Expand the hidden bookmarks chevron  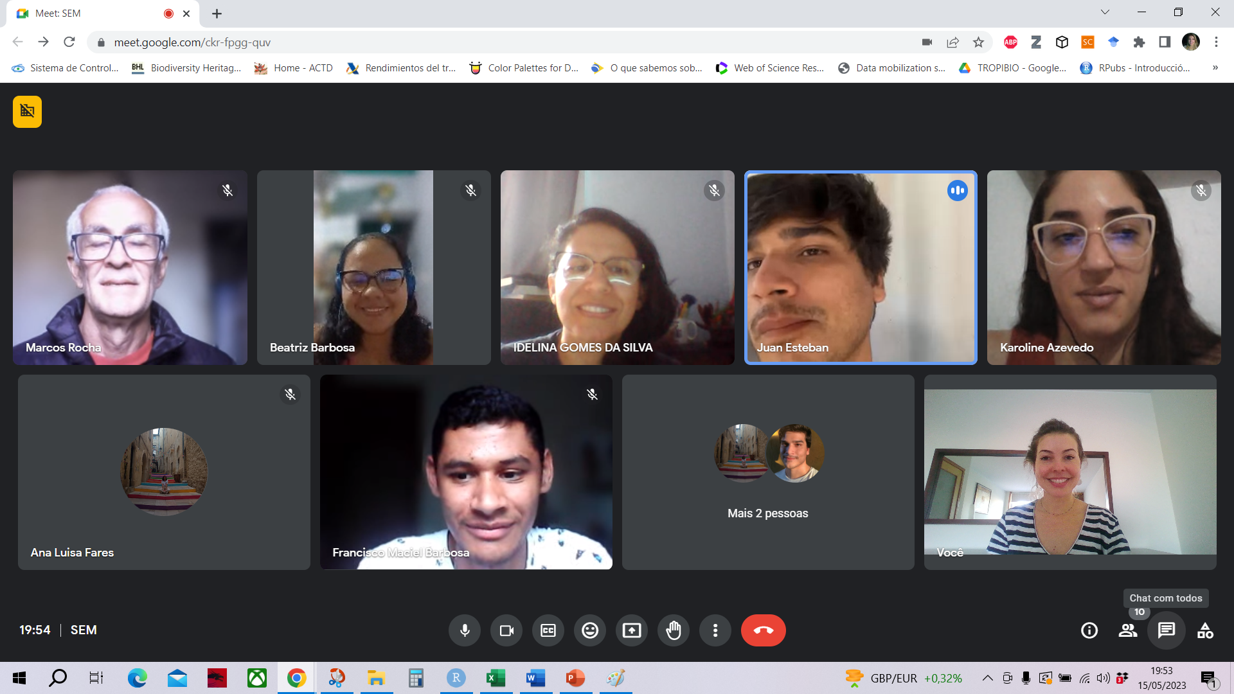click(x=1215, y=67)
